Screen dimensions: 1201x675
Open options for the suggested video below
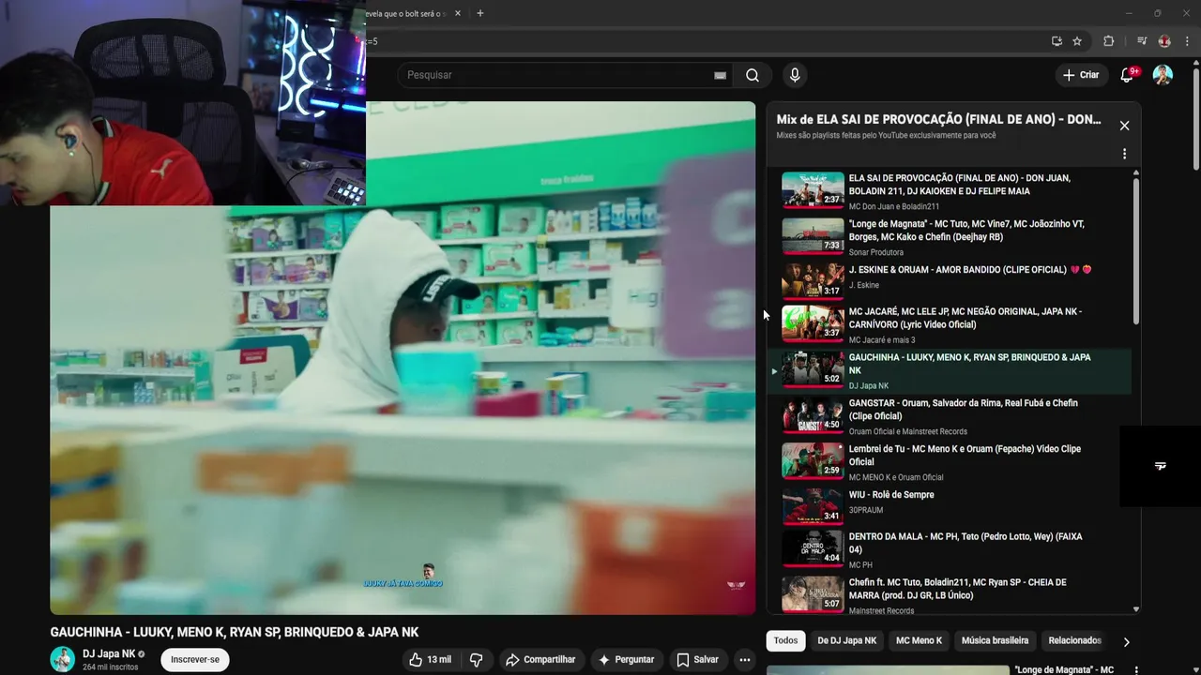pyautogui.click(x=1136, y=670)
